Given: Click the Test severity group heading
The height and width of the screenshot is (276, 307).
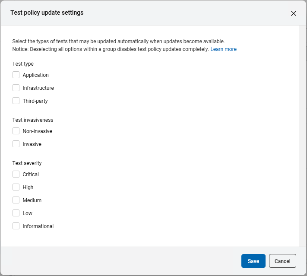Looking at the screenshot, I should click(27, 163).
